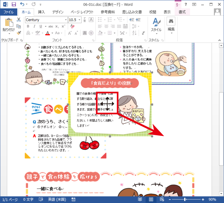This screenshot has width=224, height=203.
Task: Open the Century font name dropdown
Action: tap(66, 20)
